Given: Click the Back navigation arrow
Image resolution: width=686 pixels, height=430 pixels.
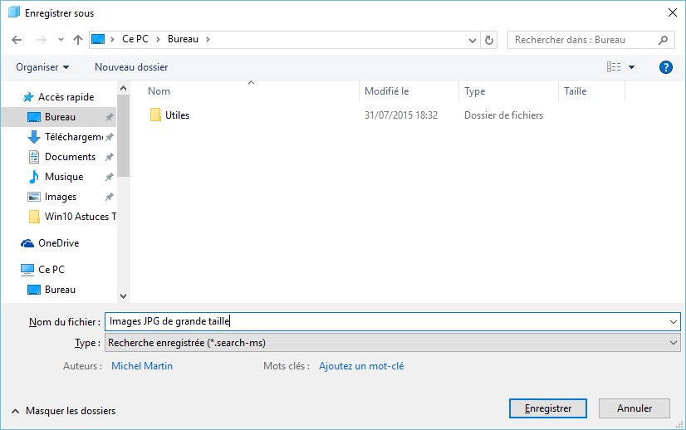Looking at the screenshot, I should (x=17, y=40).
